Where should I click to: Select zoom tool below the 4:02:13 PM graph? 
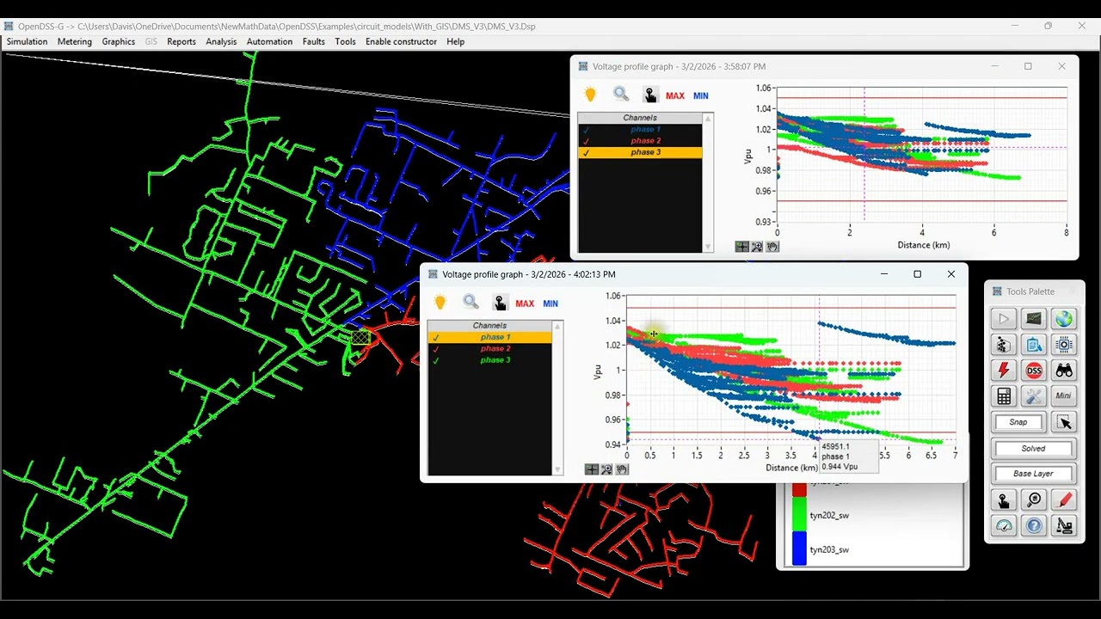(606, 469)
